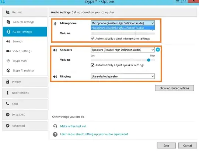
Task: Open Video settings page
Action: click(x=25, y=51)
